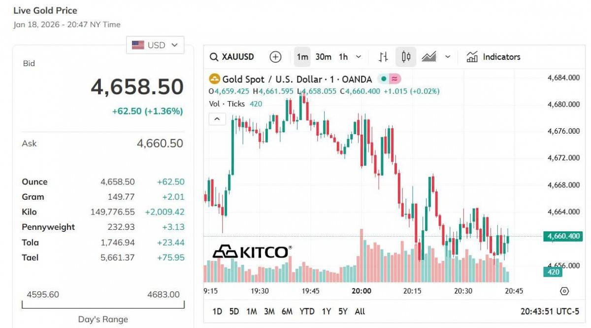Image resolution: width=591 pixels, height=328 pixels.
Task: Click the XAUUSD symbol search magnifier
Action: click(x=214, y=57)
